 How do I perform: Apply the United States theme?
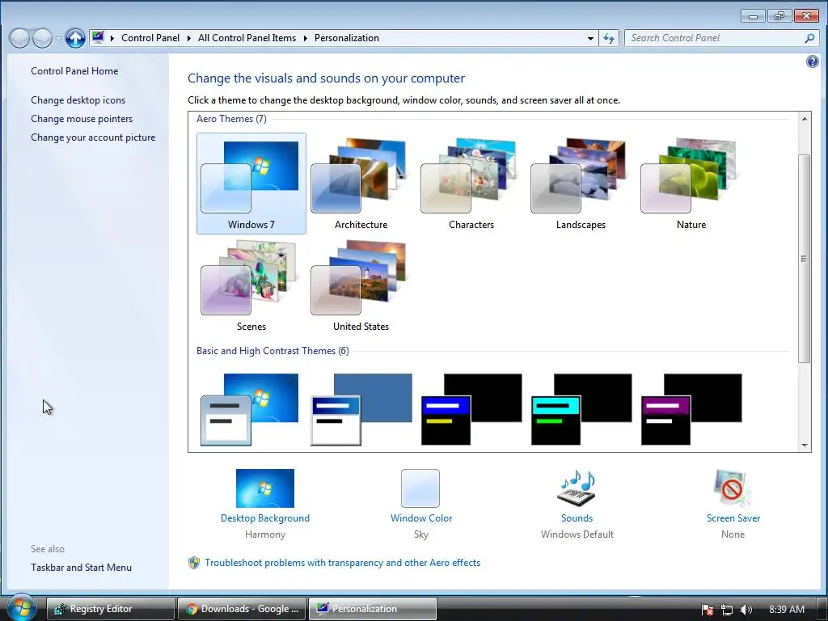click(x=361, y=285)
